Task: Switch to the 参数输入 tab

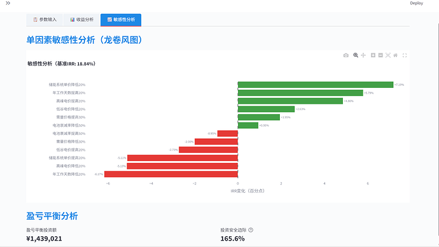Action: [45, 20]
